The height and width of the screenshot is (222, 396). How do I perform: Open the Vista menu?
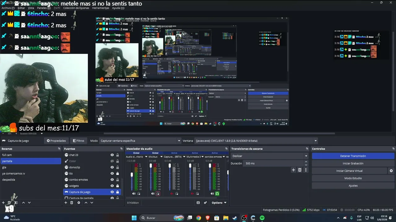click(x=31, y=8)
